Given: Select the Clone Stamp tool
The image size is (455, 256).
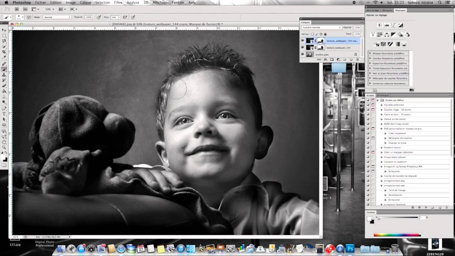Looking at the screenshot, I should click(5, 75).
